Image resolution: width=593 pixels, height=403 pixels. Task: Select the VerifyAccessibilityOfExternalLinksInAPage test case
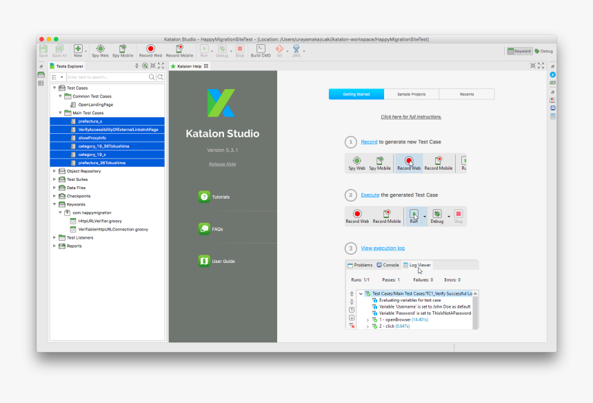click(107, 130)
